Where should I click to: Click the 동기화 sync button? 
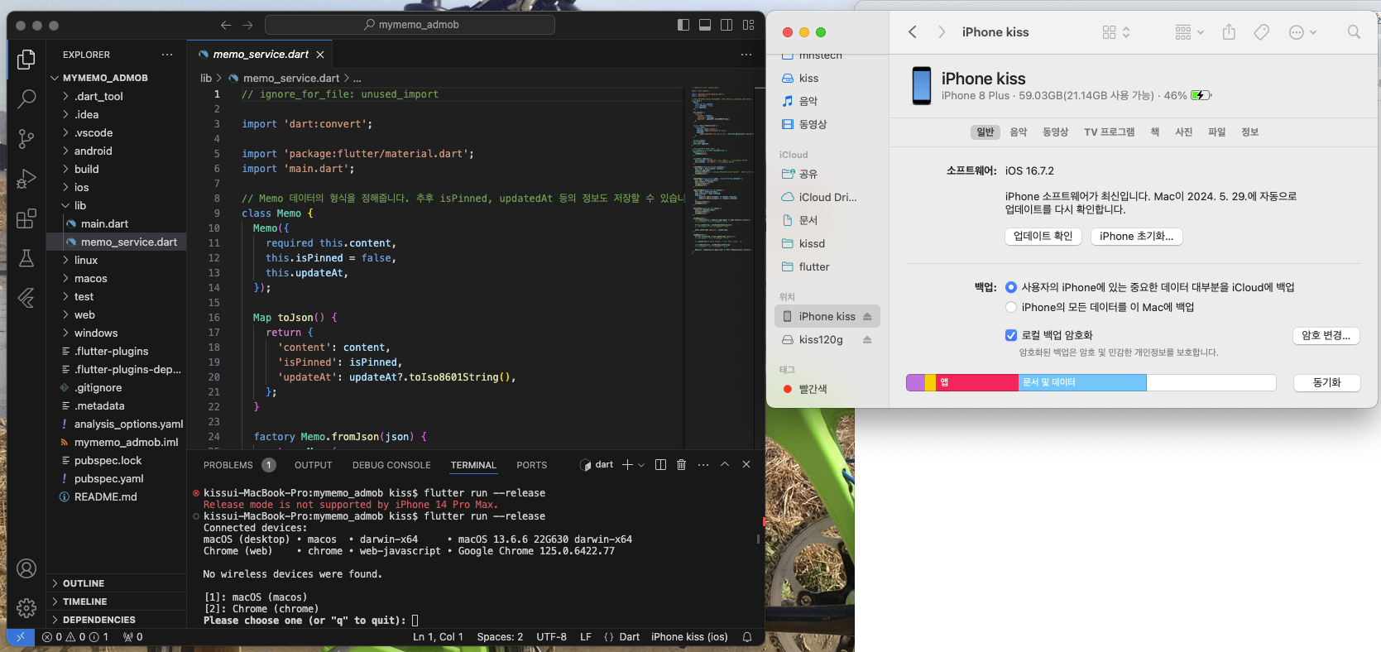click(1326, 382)
